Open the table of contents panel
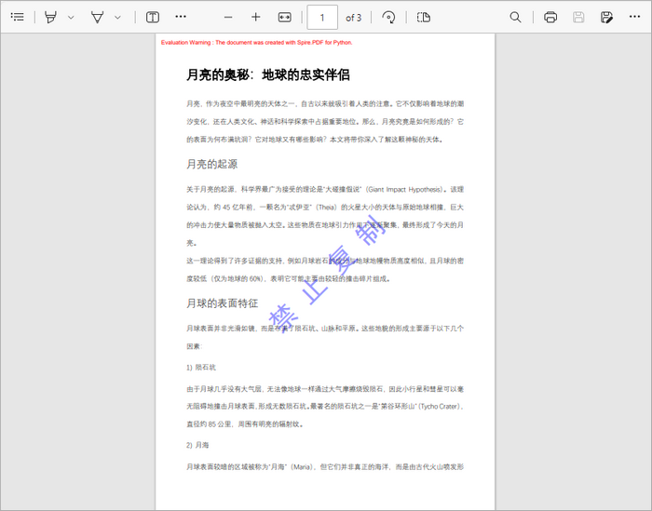652x511 pixels. 18,18
